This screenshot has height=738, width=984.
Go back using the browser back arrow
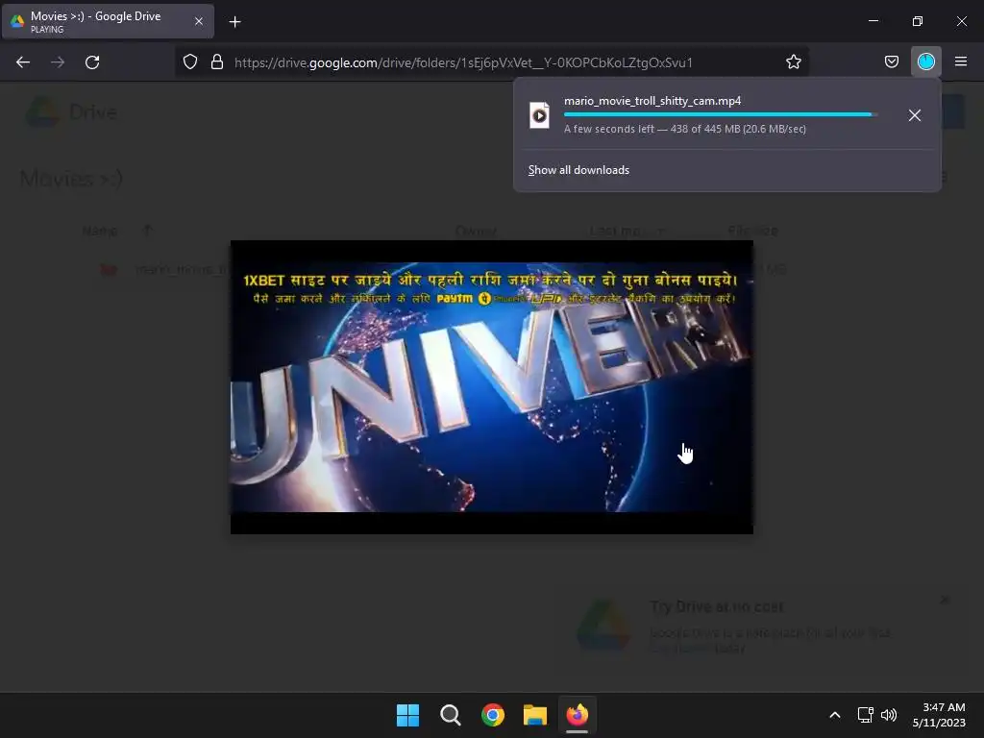23,62
